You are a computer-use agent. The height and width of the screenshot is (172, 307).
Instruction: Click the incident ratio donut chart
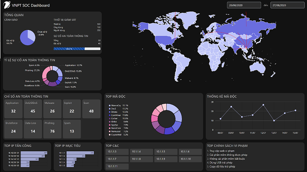pyautogui.click(x=52, y=76)
